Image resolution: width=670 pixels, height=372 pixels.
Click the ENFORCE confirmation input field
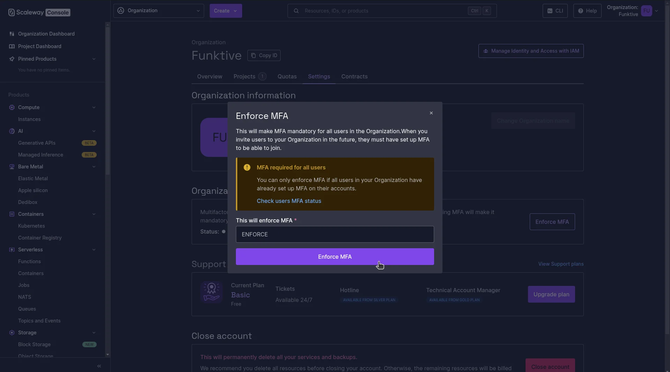[335, 234]
